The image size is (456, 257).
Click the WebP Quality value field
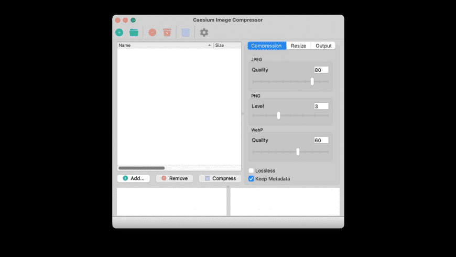321,140
